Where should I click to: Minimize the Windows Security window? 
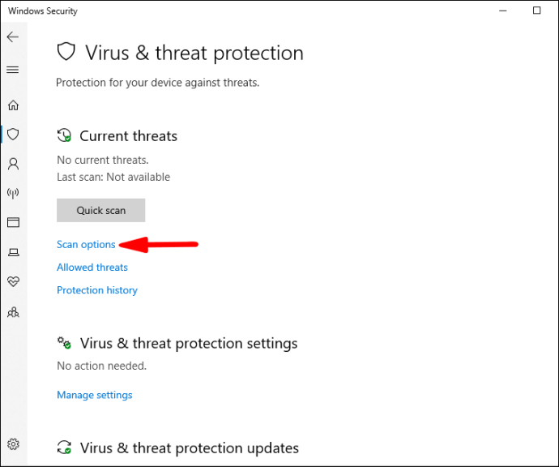[x=503, y=11]
